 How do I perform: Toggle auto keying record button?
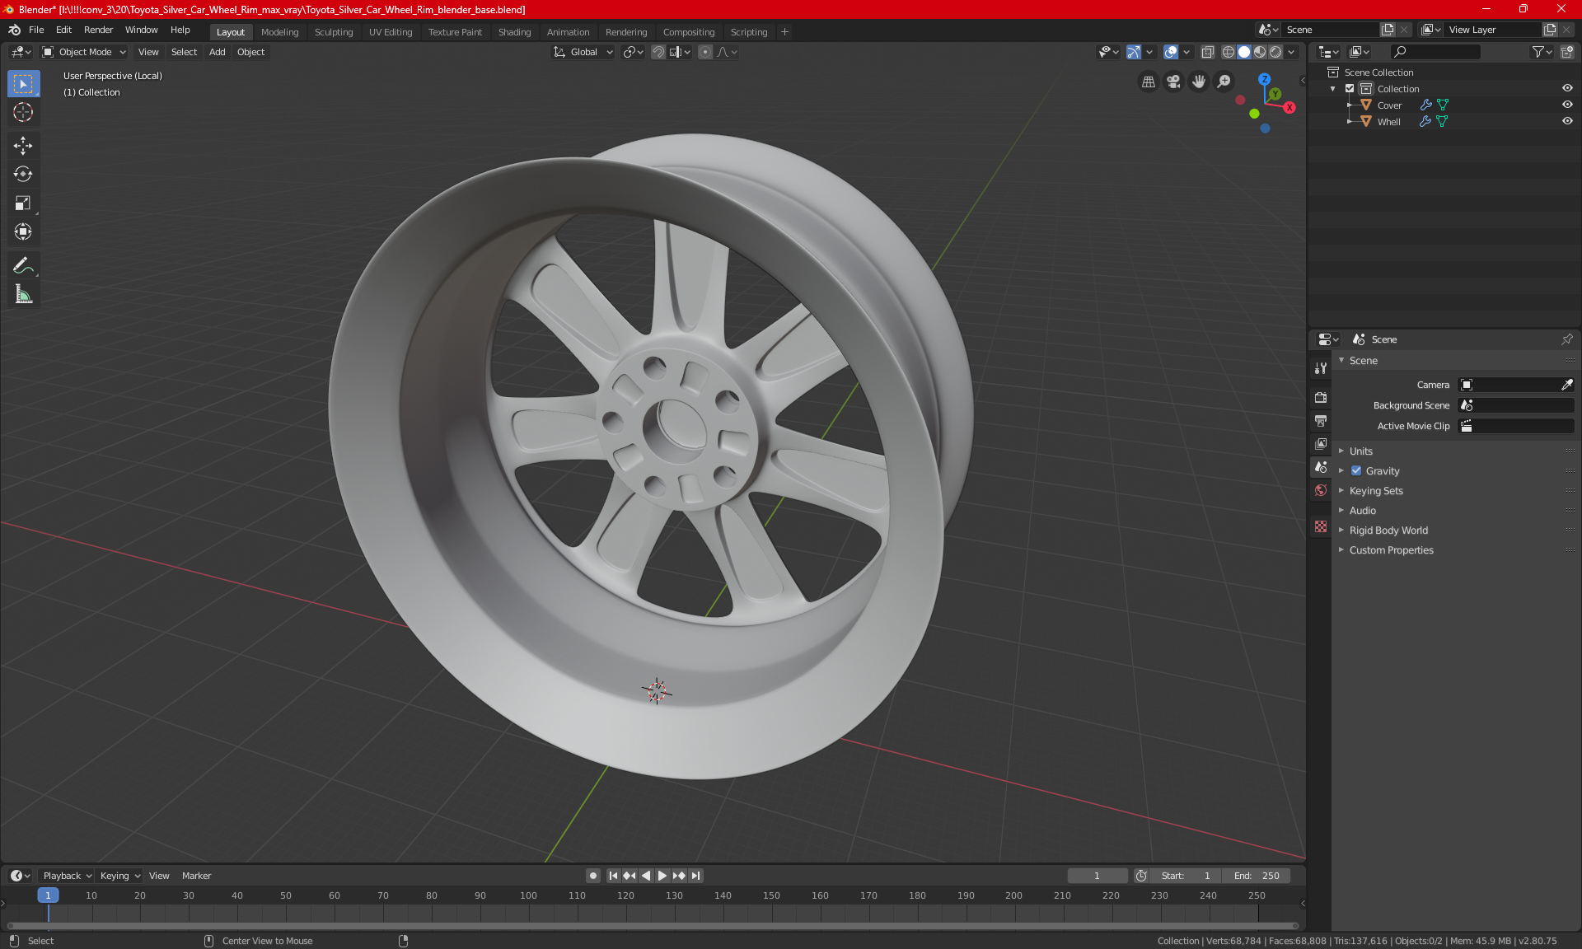592,876
